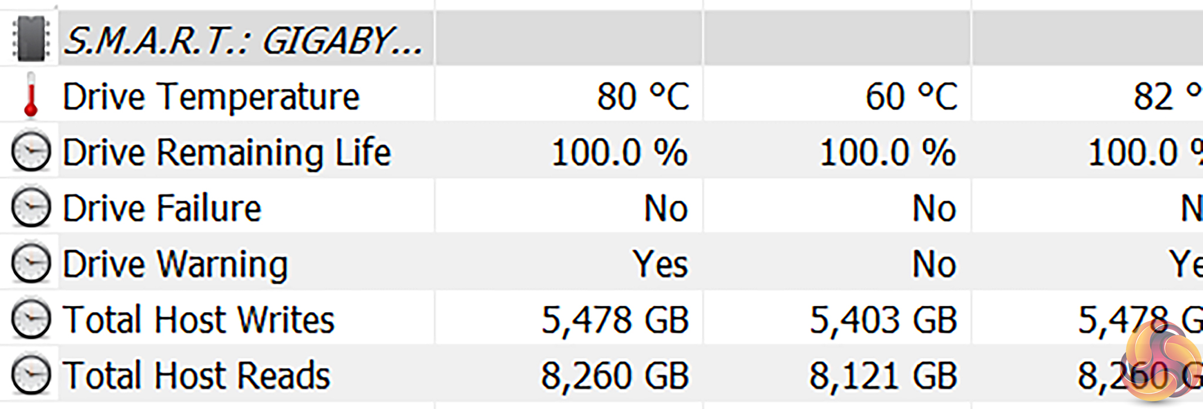The height and width of the screenshot is (409, 1203).
Task: Click the red thermometer icon
Action: (x=31, y=95)
